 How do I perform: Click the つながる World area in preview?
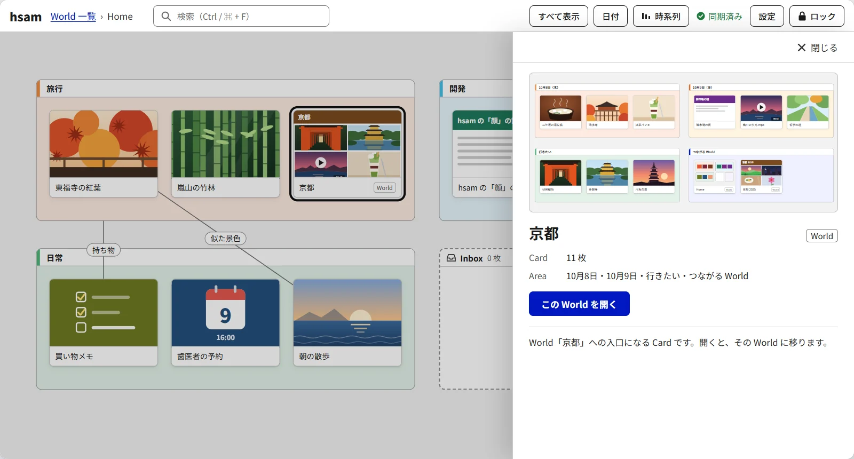point(761,175)
